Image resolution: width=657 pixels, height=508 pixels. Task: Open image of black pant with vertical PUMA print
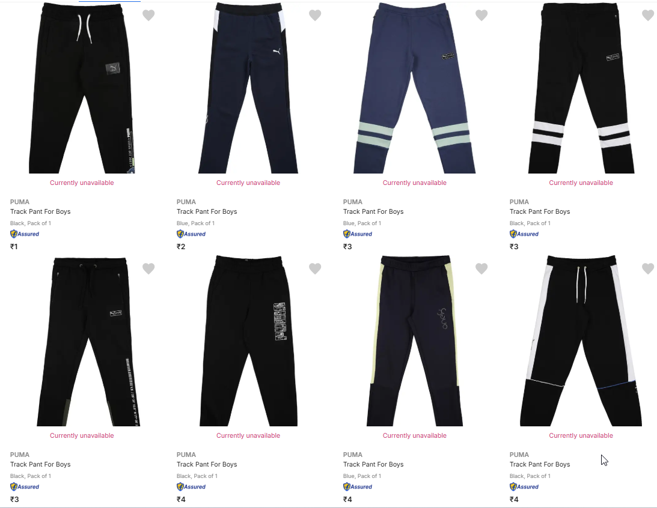[248, 340]
